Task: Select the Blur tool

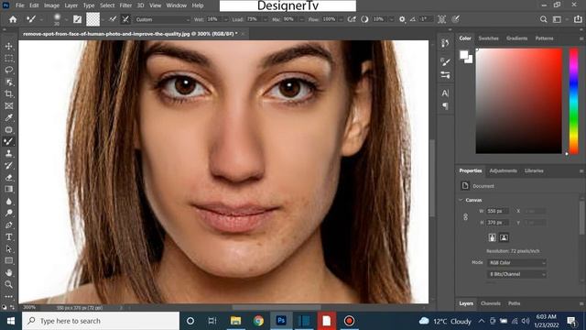Action: pyautogui.click(x=8, y=202)
